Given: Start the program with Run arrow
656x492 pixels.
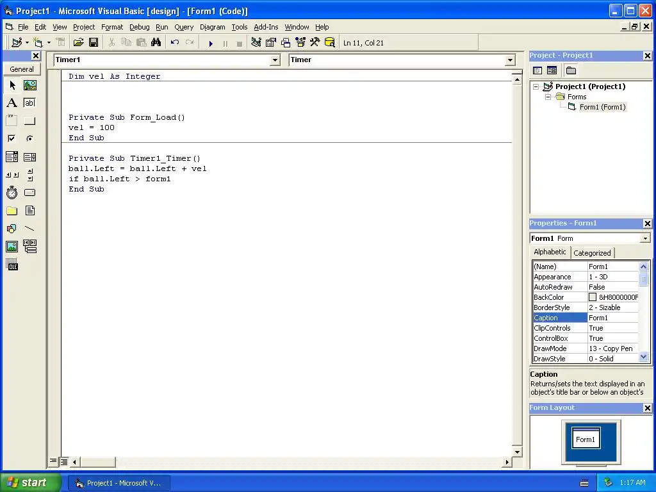Looking at the screenshot, I should [211, 43].
